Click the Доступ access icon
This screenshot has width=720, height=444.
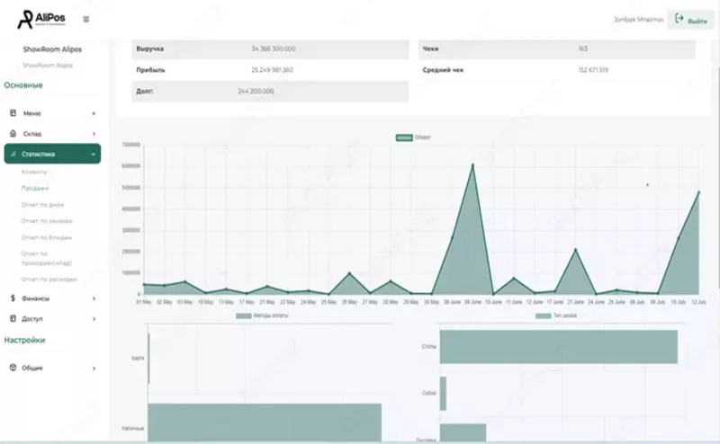(13, 318)
